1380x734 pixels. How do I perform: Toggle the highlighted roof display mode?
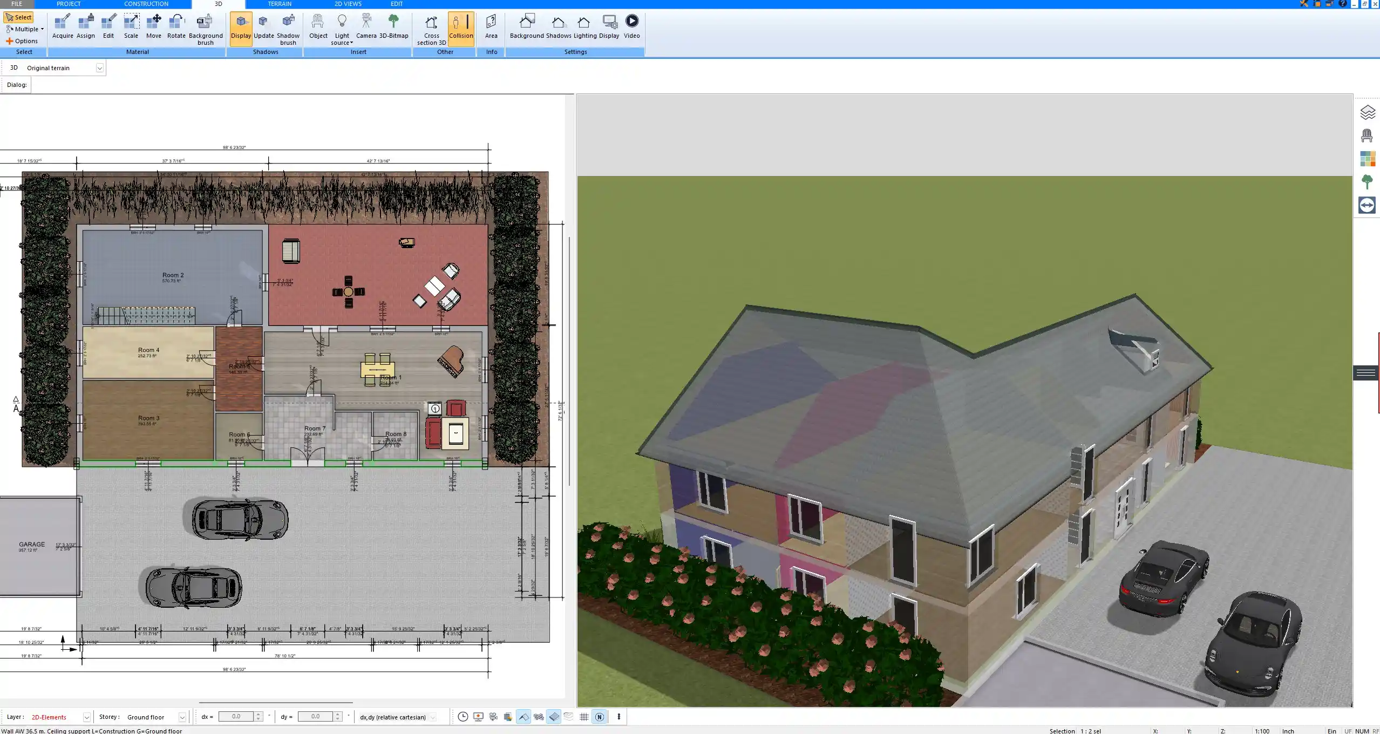(524, 717)
